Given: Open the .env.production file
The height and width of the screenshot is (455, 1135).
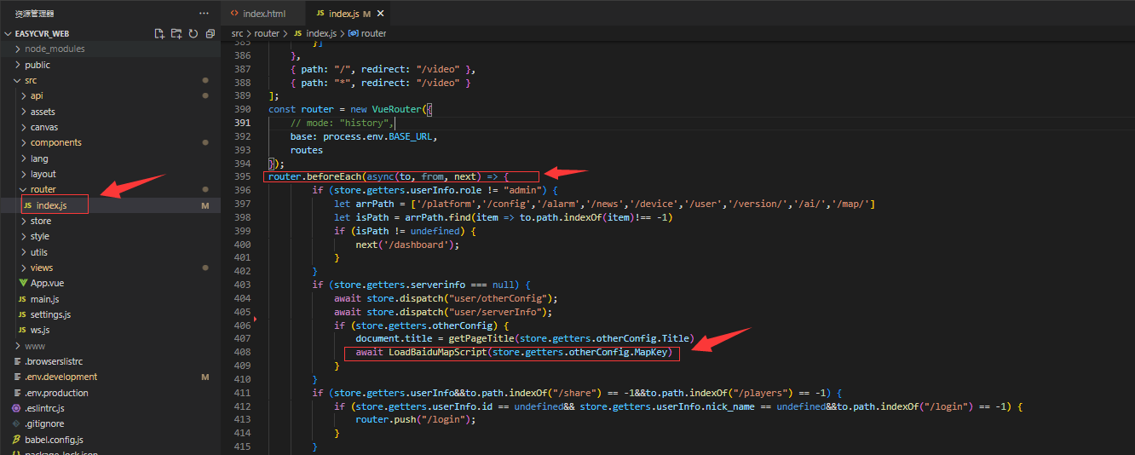Looking at the screenshot, I should click(56, 393).
